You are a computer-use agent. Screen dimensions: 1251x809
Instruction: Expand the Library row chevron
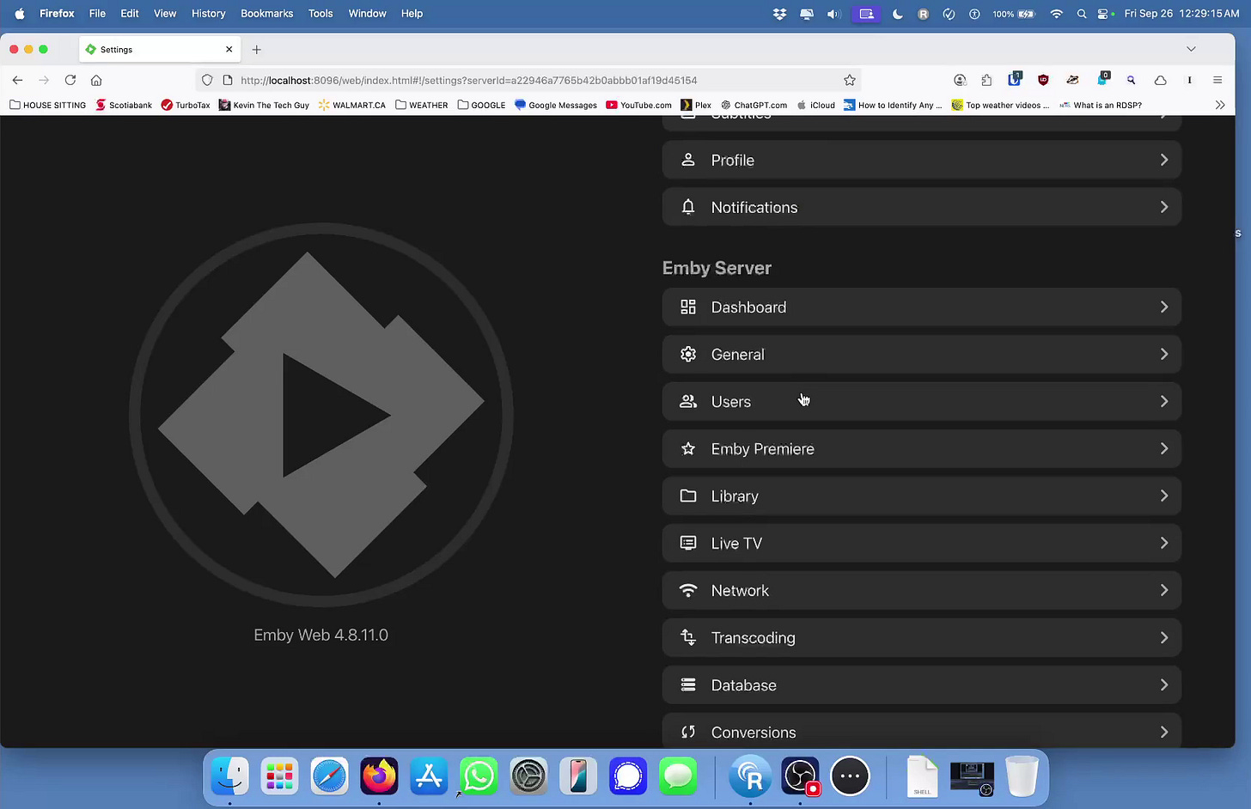click(x=1164, y=496)
